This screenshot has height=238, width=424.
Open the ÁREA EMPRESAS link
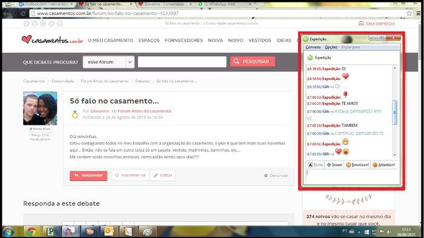(x=377, y=24)
